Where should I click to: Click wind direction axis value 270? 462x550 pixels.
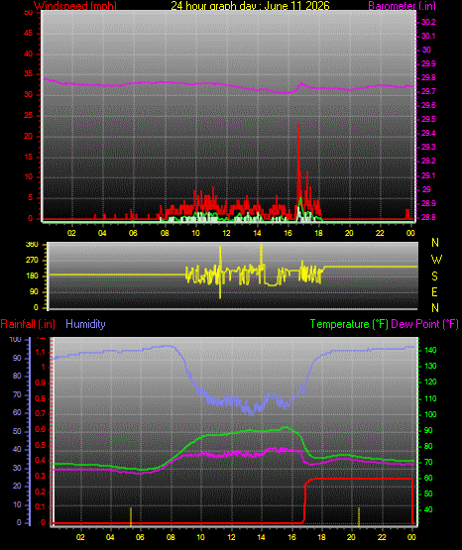coord(32,261)
